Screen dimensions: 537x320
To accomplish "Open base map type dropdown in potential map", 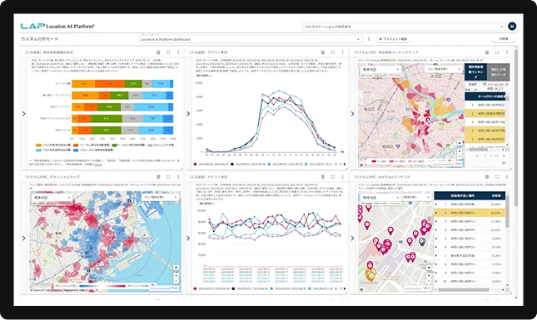I will [52, 197].
